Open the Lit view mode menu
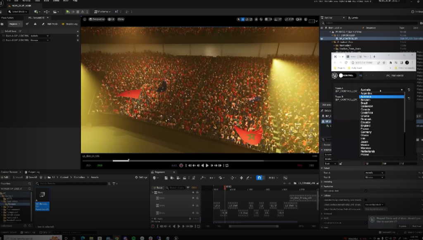Image resolution: width=423 pixels, height=240 pixels. pos(112,19)
